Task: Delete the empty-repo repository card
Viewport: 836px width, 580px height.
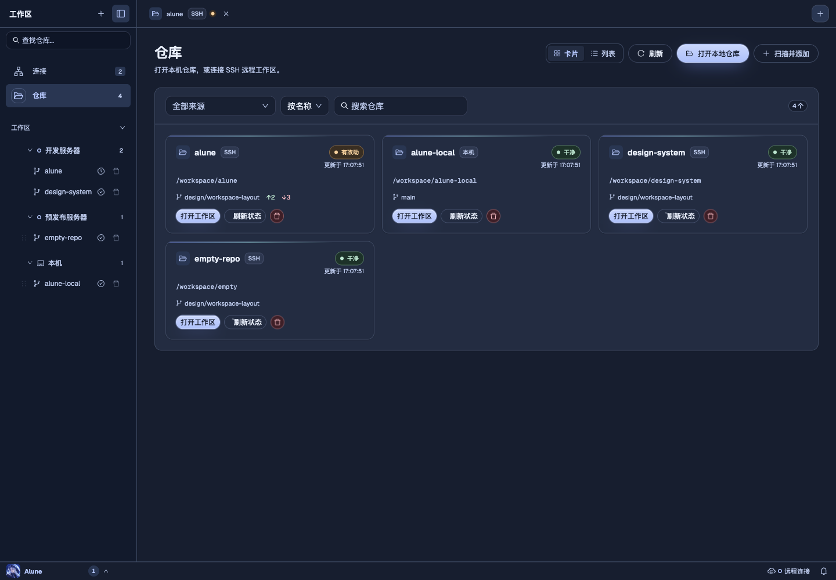Action: click(x=278, y=322)
